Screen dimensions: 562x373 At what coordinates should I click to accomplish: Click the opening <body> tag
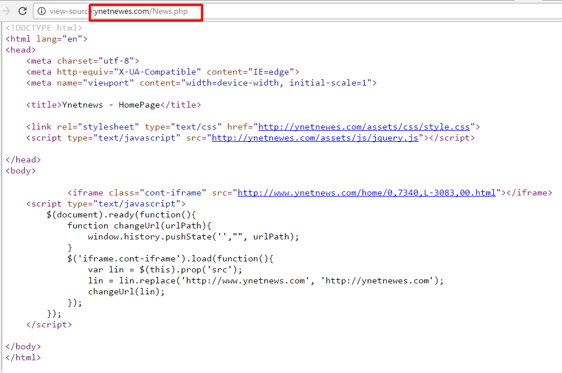pos(20,171)
